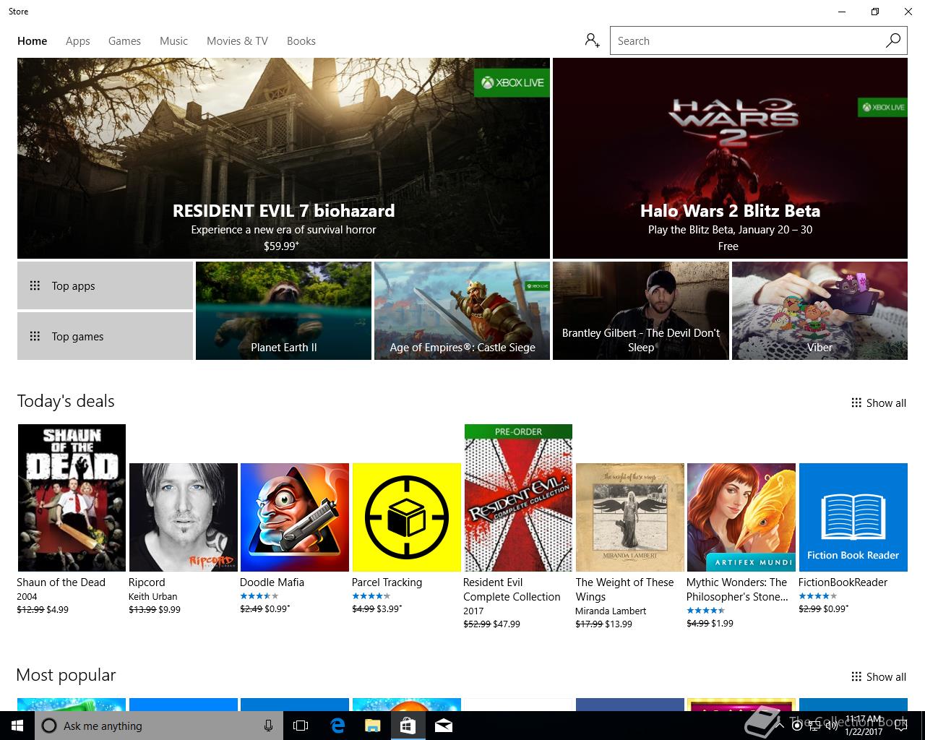Launch Microsoft Edge from the taskbar
The width and height of the screenshot is (925, 740).
coord(337,726)
